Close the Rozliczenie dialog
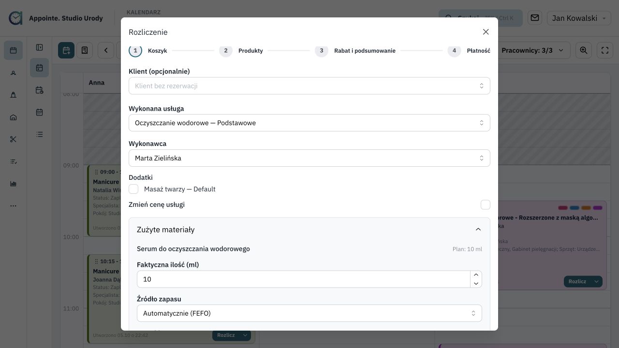The height and width of the screenshot is (348, 619). click(x=486, y=32)
